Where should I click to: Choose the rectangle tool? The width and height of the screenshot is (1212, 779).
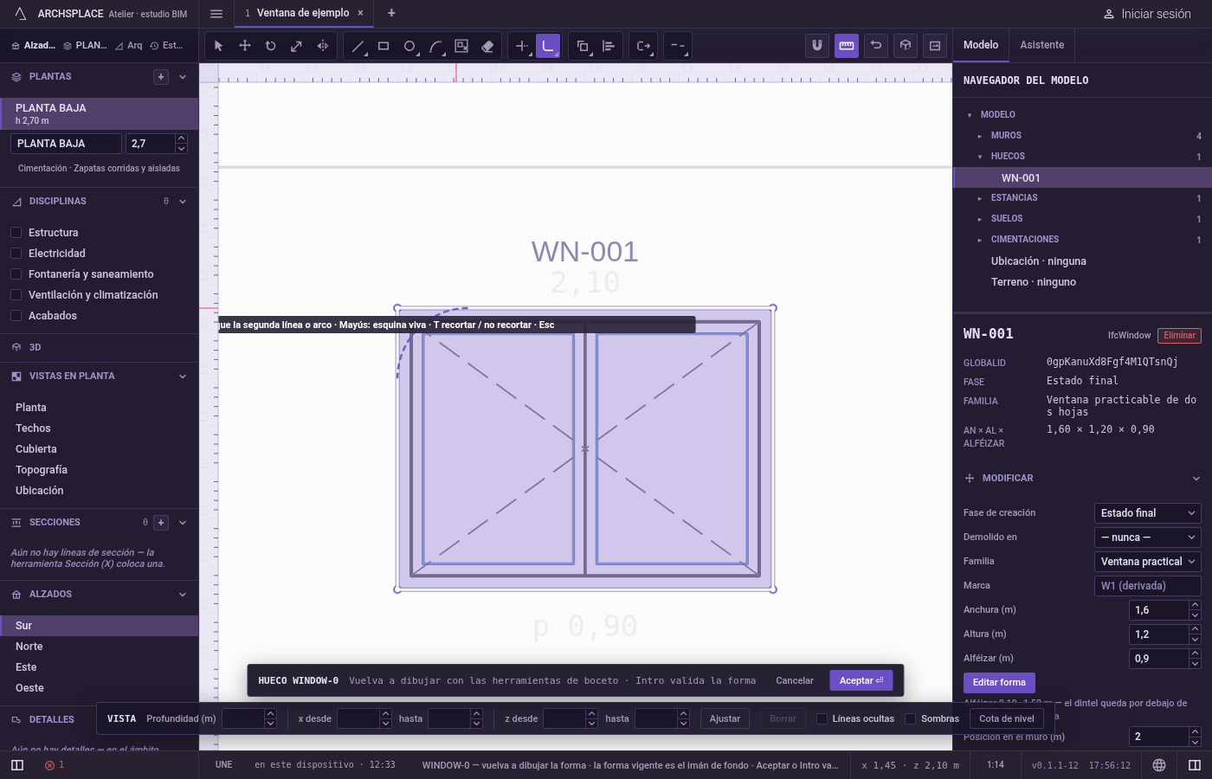coord(384,46)
